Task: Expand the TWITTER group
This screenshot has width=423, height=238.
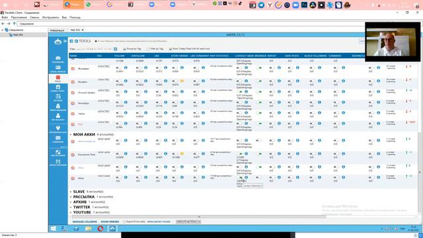Action: point(71,207)
